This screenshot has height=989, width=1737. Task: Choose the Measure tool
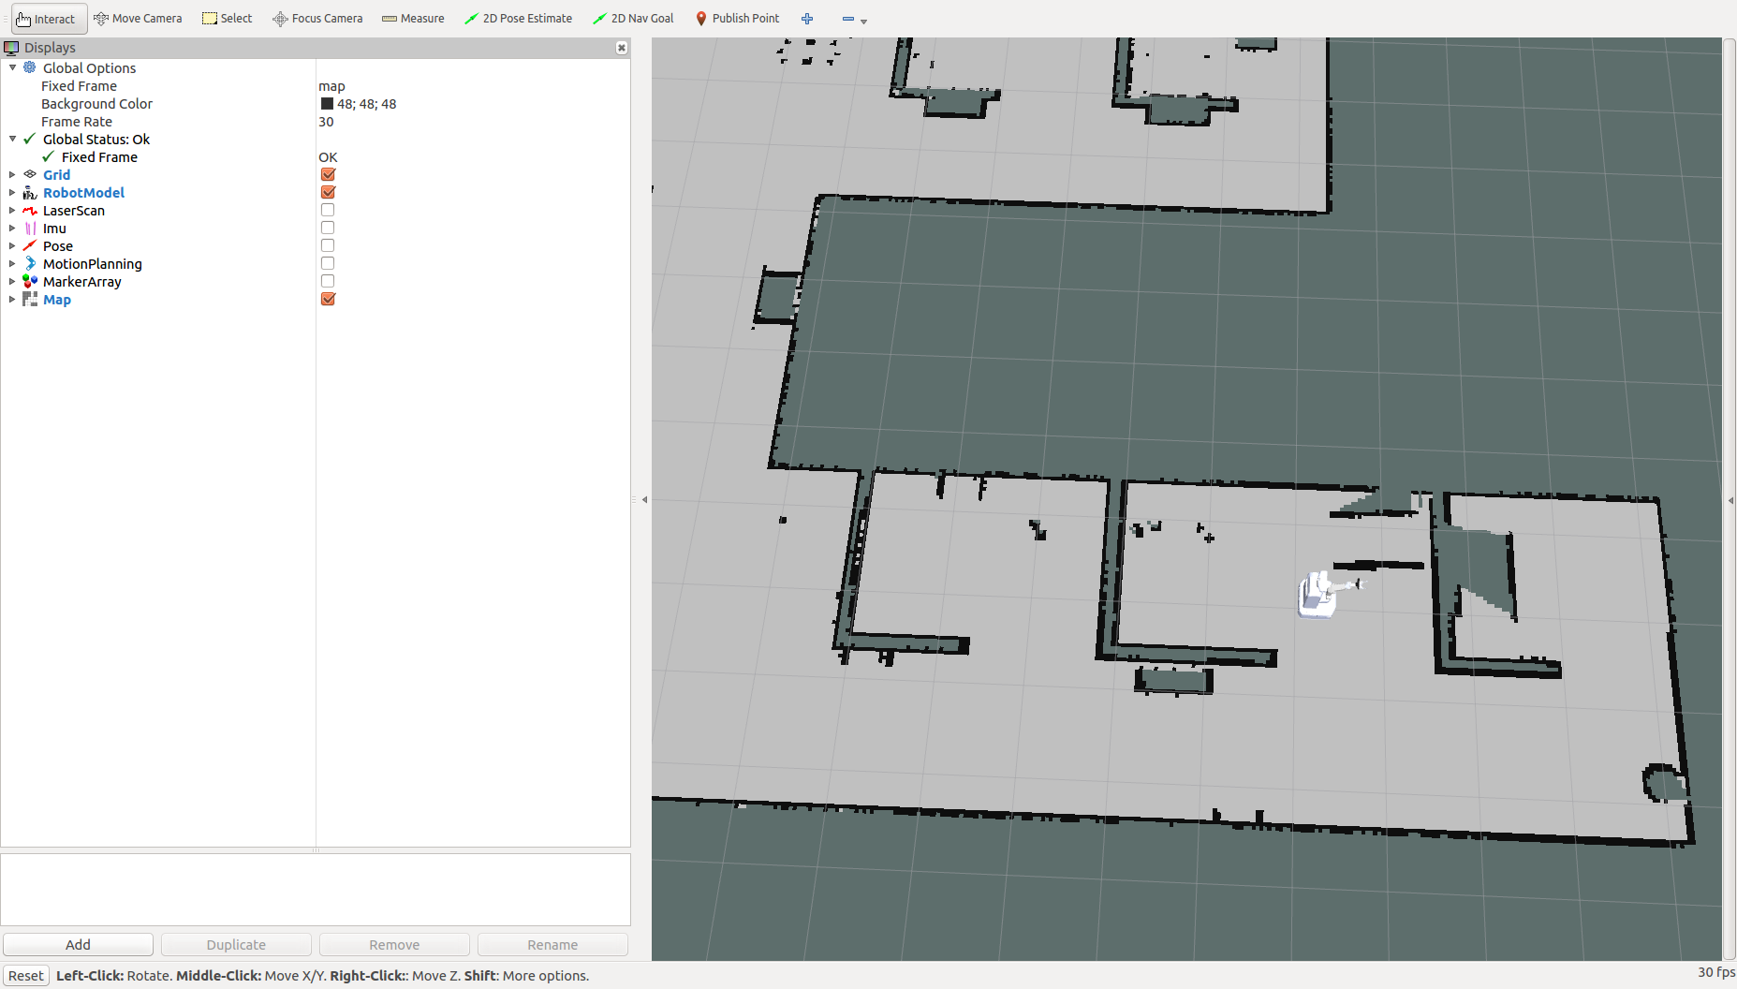(413, 19)
